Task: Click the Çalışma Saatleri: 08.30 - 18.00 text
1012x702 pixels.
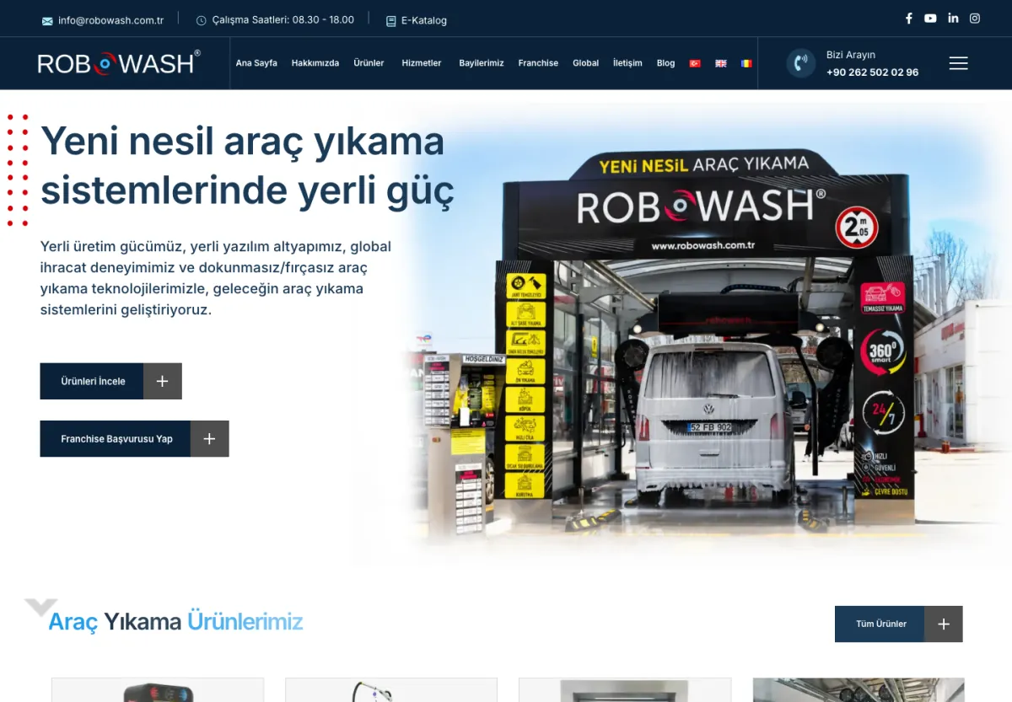Action: tap(283, 19)
